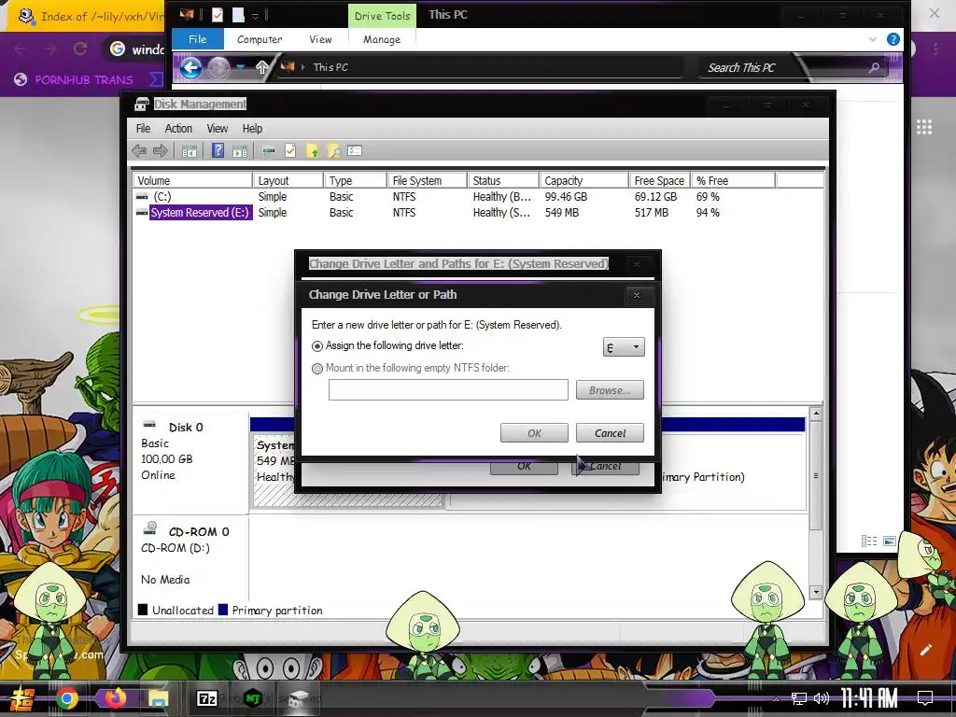This screenshot has height=717, width=956.
Task: Click the search magnifier in Search This PC
Action: pyautogui.click(x=874, y=67)
